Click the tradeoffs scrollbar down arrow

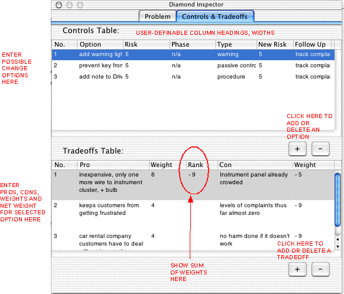coord(338,246)
